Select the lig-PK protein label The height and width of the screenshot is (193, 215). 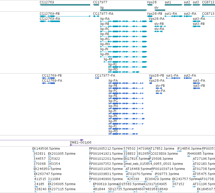click(x=113, y=116)
